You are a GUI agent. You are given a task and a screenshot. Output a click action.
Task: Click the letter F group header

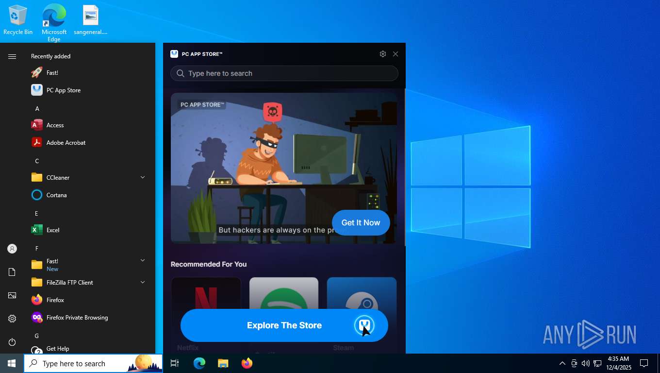click(36, 249)
